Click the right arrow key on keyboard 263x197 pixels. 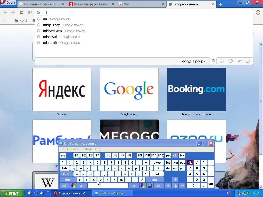182,186
